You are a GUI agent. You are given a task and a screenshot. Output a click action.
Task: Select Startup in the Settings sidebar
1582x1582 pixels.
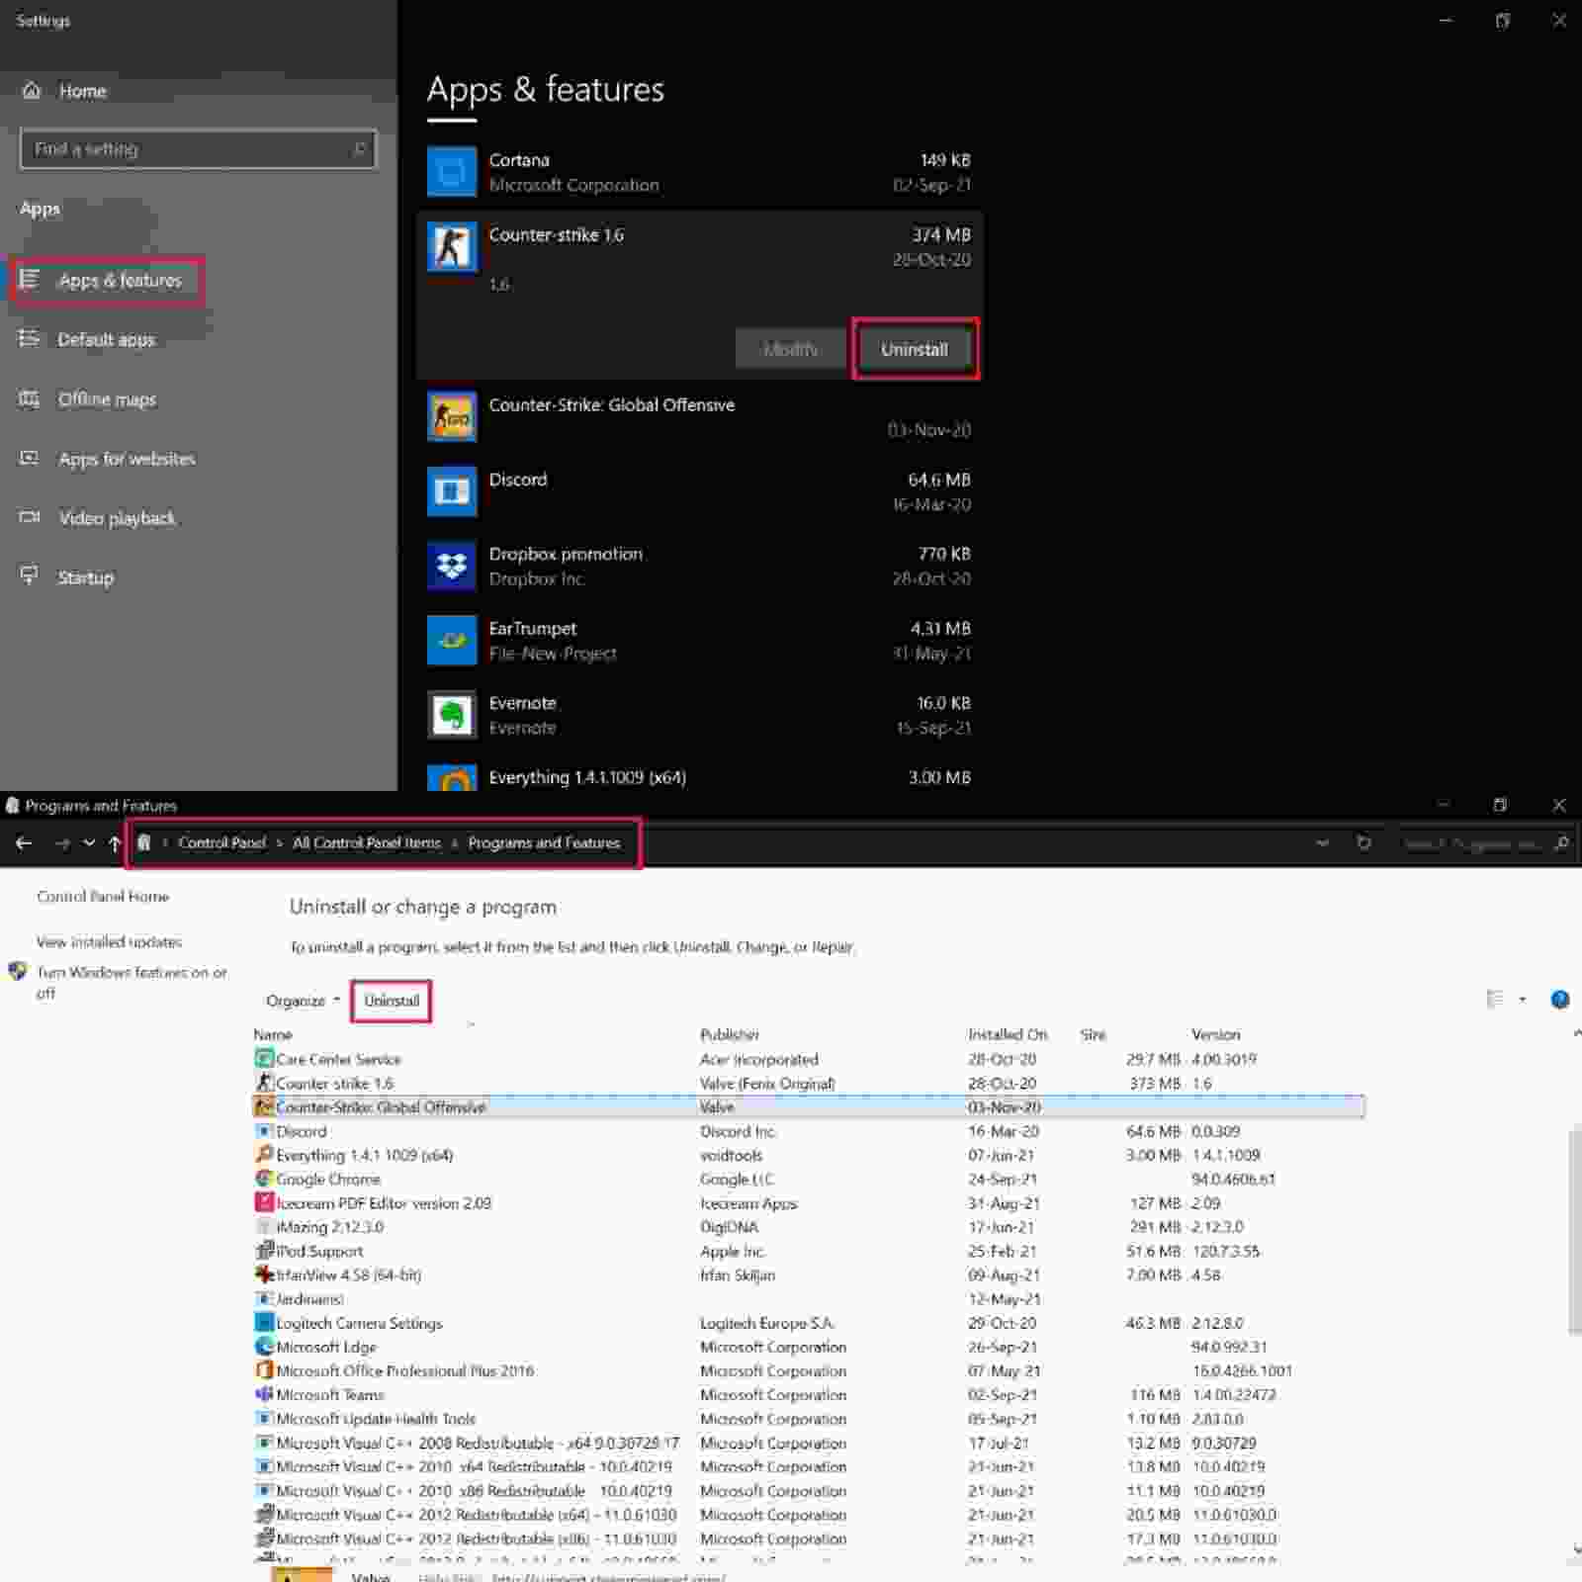point(85,577)
